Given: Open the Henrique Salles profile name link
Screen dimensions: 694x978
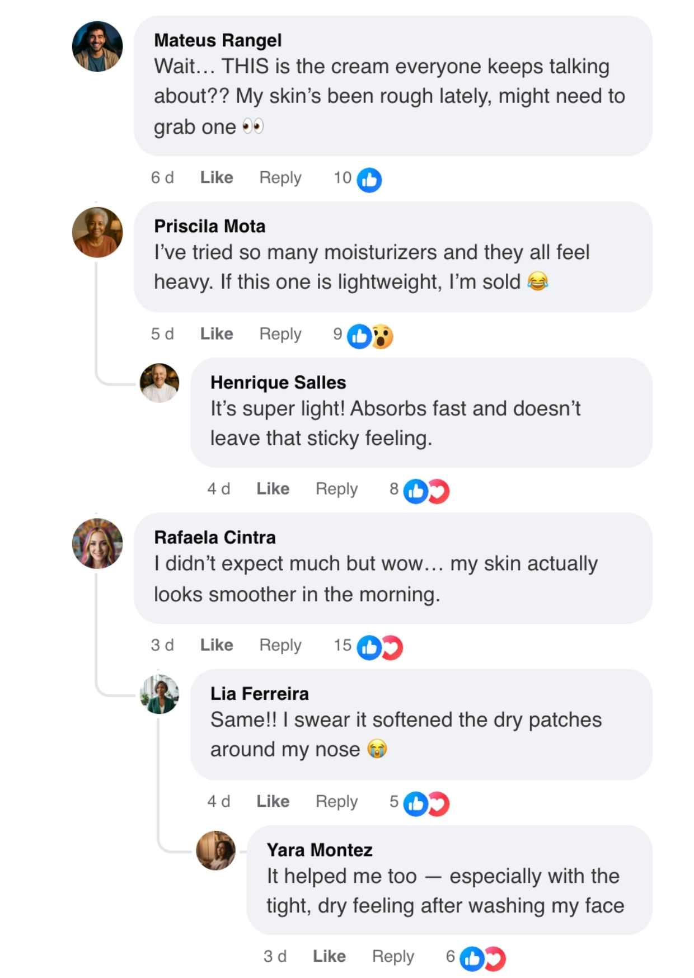Looking at the screenshot, I should click(x=278, y=383).
